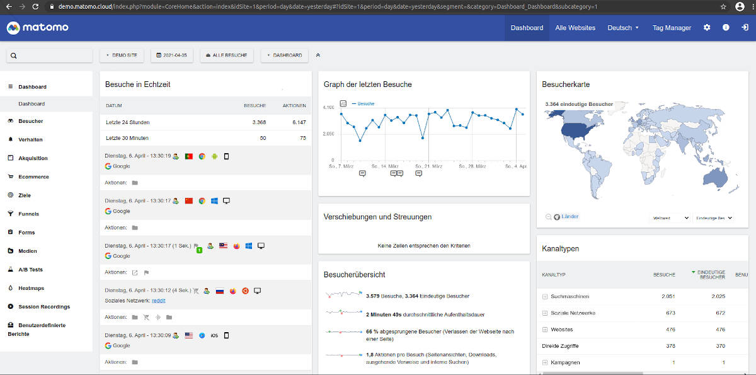Open the browser profile avatar icon
This screenshot has height=375, width=756.
point(740,6)
